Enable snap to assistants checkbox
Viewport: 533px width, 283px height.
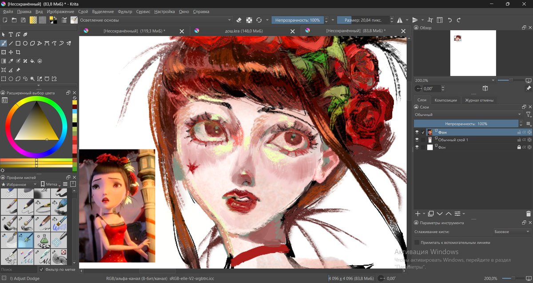point(417,243)
